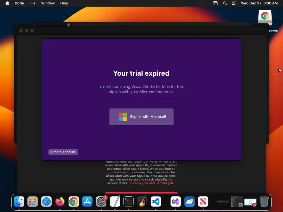Launch Safari from the Dock

point(46,202)
